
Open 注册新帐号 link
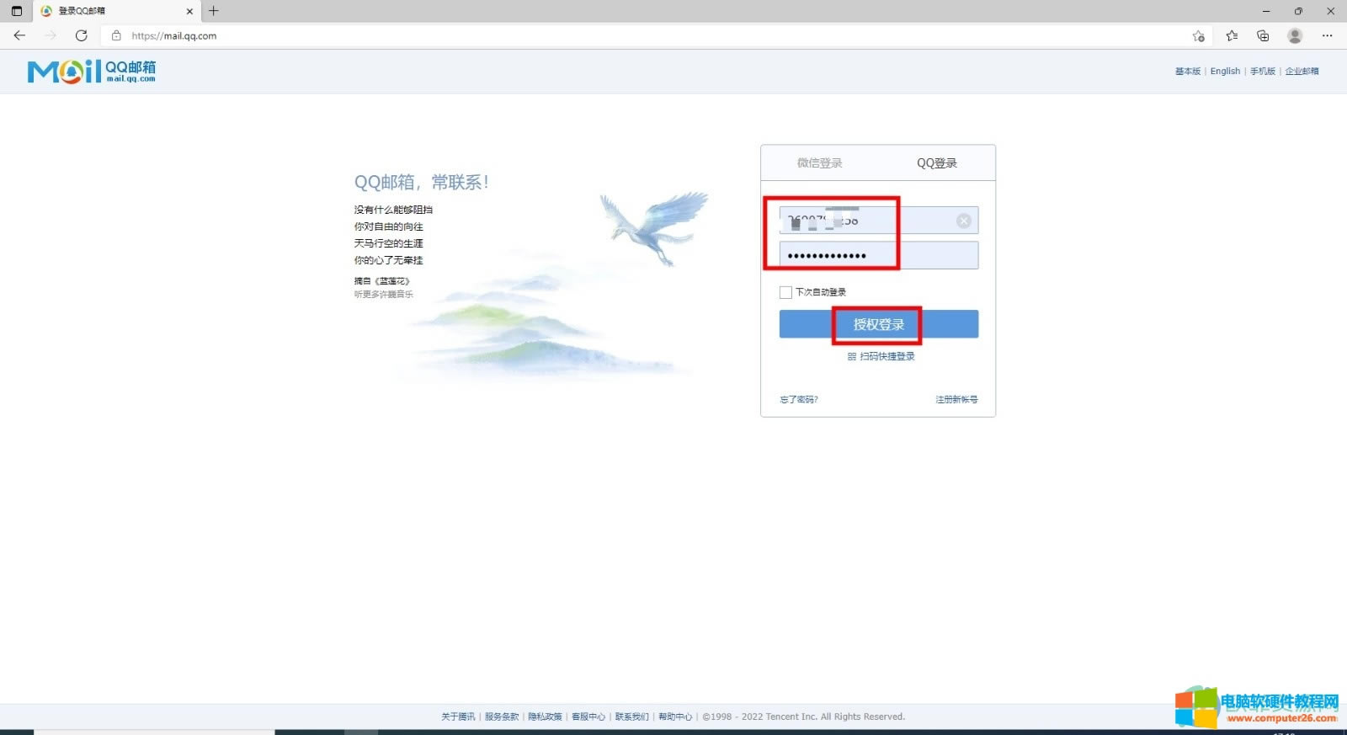tap(956, 400)
